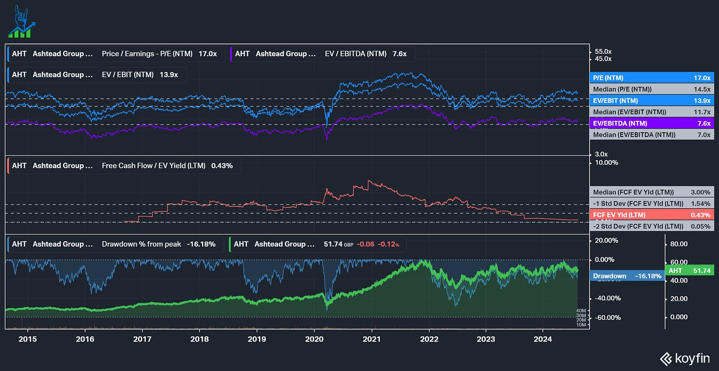Click the EV/EBIT (NTM) 13.9x label

click(651, 101)
